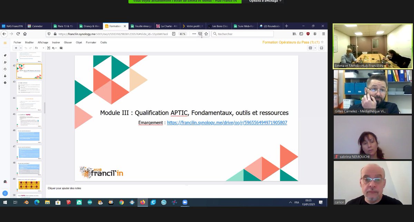Go to the Firefox home page
The height and width of the screenshot is (222, 414).
click(25, 34)
